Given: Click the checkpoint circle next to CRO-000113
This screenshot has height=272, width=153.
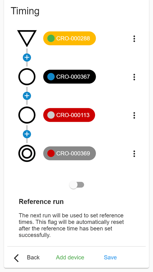Looking at the screenshot, I should tap(27, 115).
